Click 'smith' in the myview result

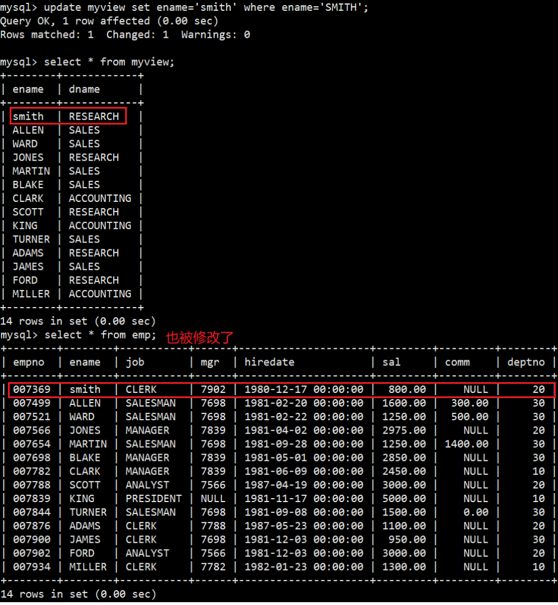28,116
